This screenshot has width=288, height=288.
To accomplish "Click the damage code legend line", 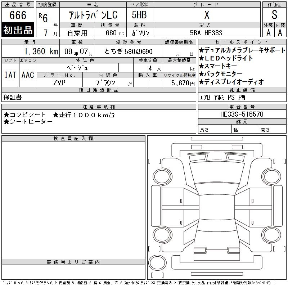I will 139,283.
